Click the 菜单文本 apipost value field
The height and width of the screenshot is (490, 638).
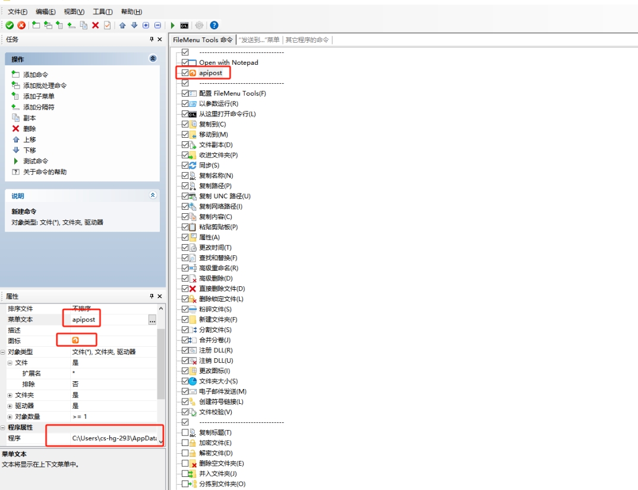point(109,320)
